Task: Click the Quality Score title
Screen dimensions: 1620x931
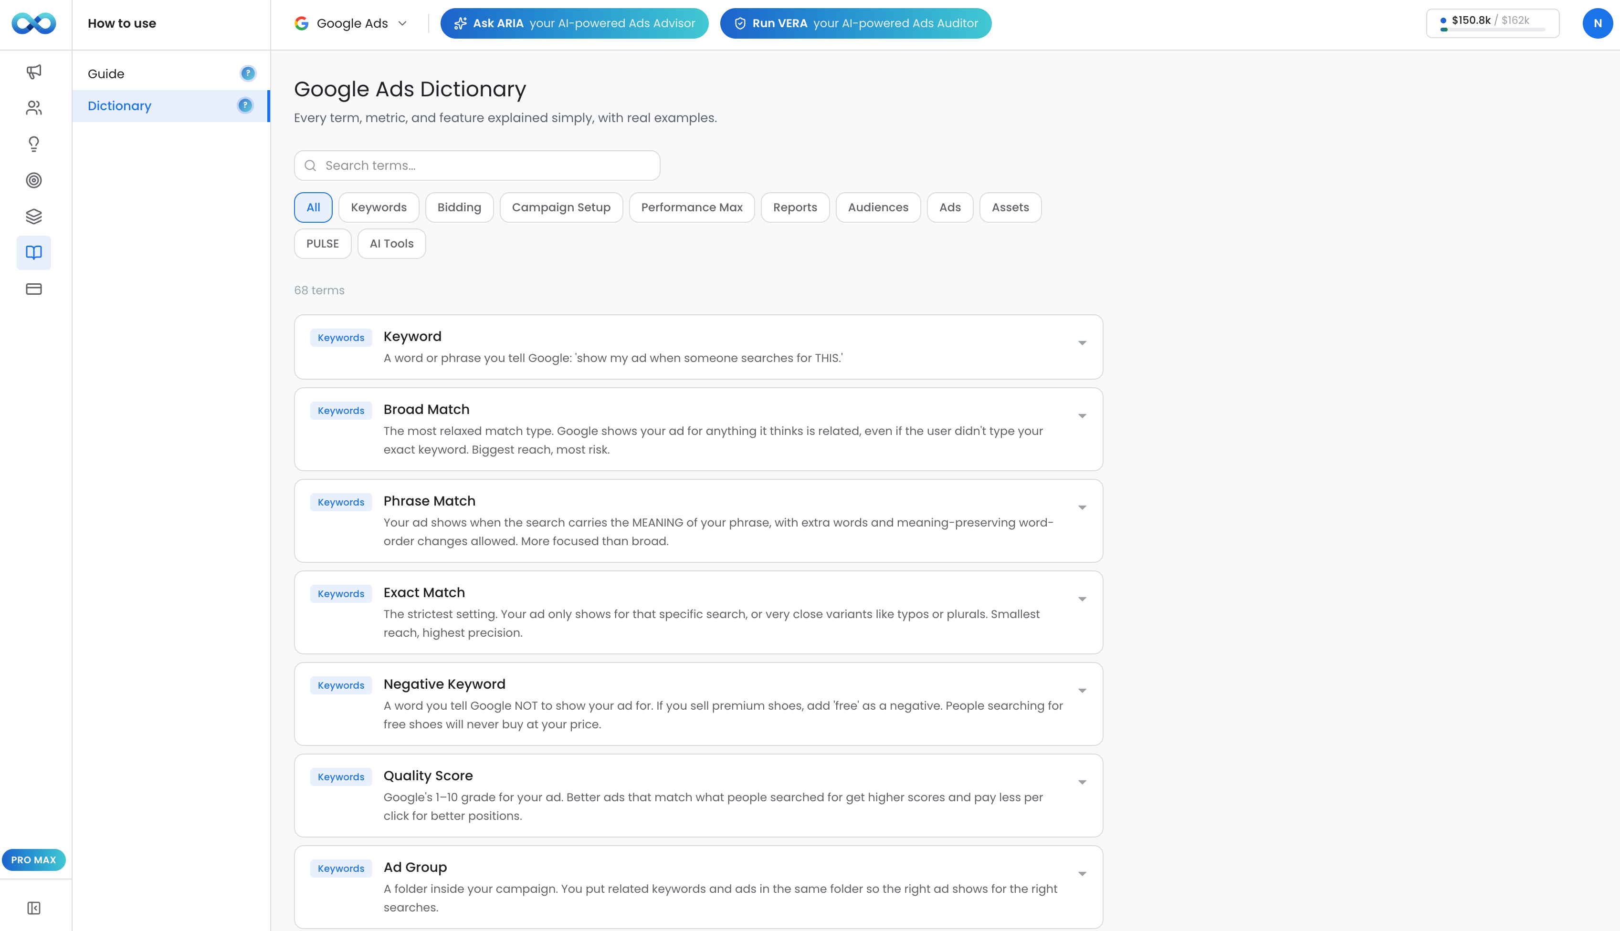Action: click(x=428, y=776)
